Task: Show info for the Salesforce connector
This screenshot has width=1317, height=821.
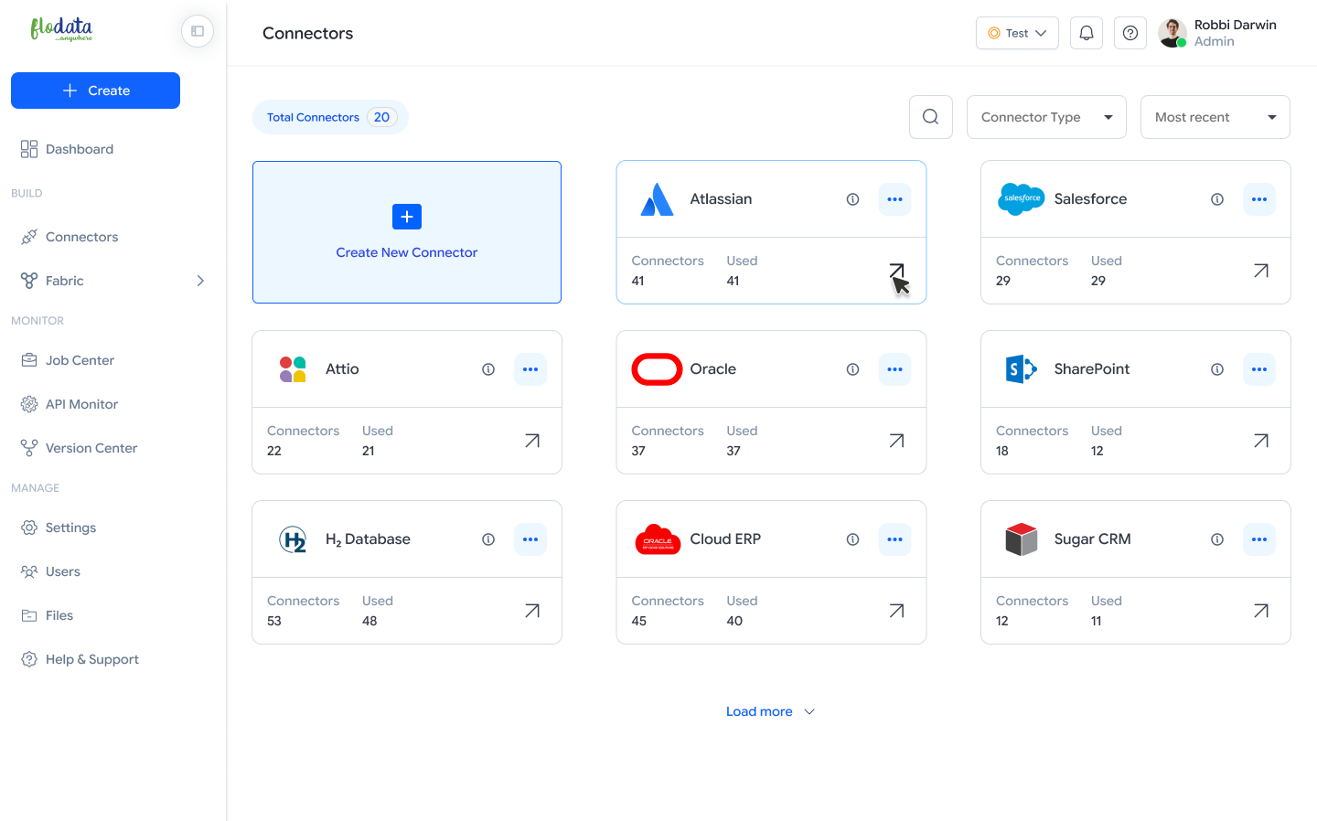Action: pos(1217,199)
